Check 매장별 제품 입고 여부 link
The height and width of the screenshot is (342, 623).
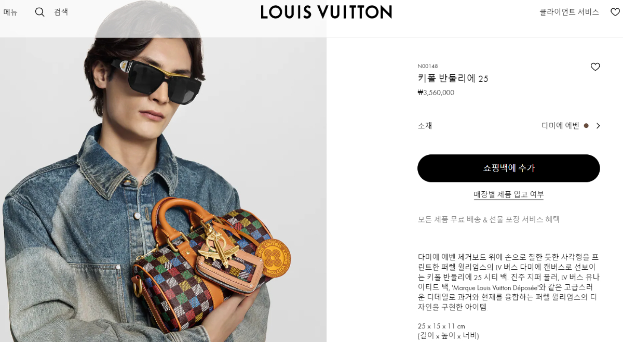pyautogui.click(x=509, y=194)
